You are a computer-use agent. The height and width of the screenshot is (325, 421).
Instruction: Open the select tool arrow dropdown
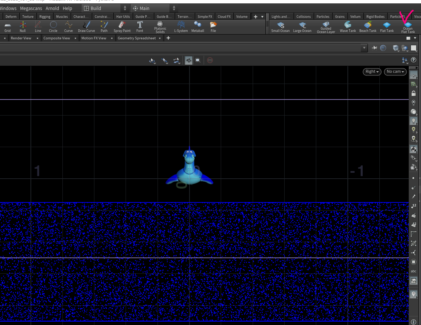165,61
